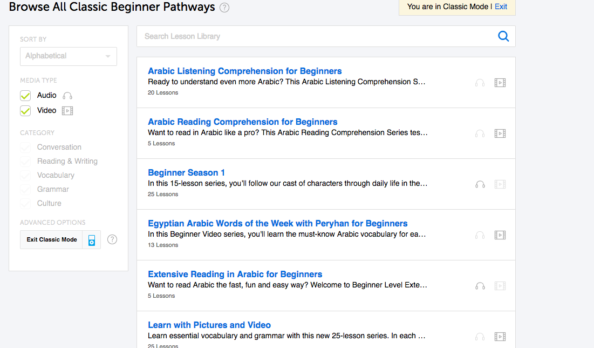The width and height of the screenshot is (594, 348).
Task: Click the Search Lesson Library field
Action: click(x=316, y=36)
